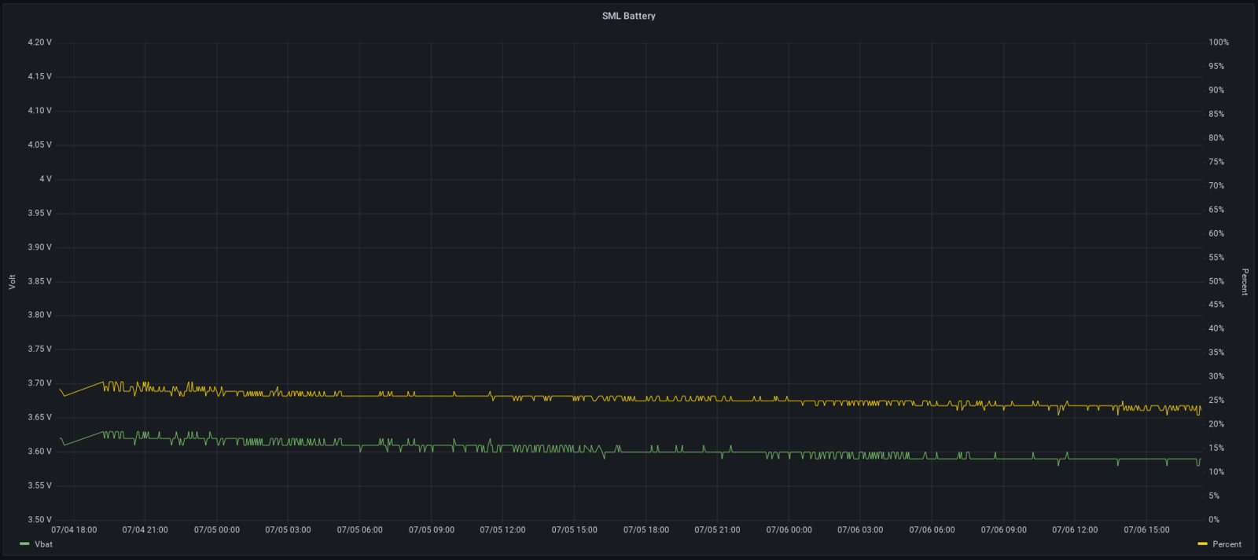
Task: Click the 3.55 V axis label
Action: (39, 485)
